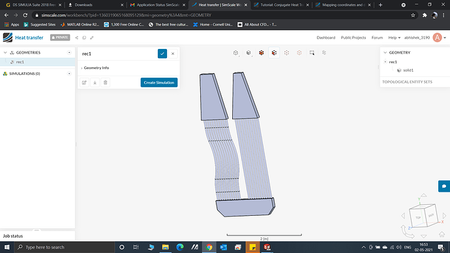Viewport: 450px width, 253px height.
Task: Select solid1 in the geometry panel
Action: 408,70
